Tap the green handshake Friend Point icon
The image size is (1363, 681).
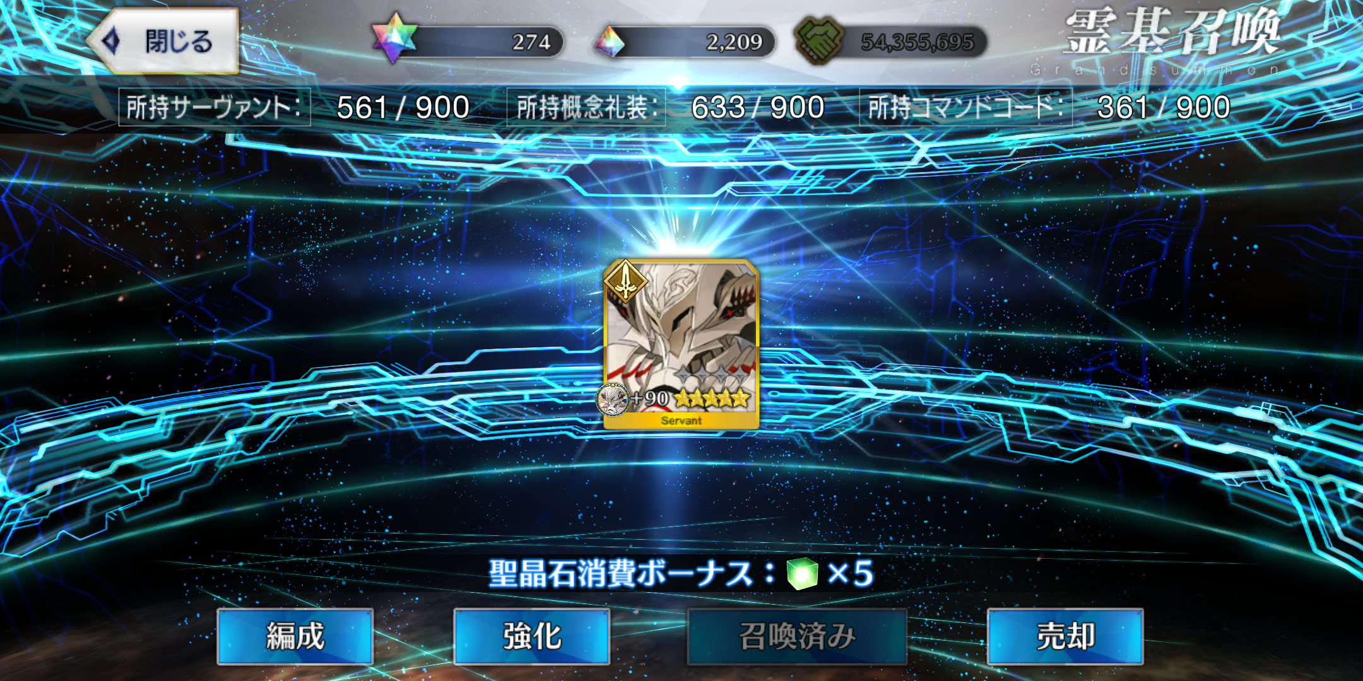pos(818,40)
